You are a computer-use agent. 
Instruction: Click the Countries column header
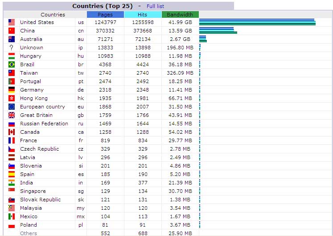tap(53, 15)
